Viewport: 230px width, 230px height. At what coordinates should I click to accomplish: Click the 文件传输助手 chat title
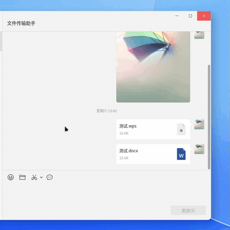(x=21, y=23)
